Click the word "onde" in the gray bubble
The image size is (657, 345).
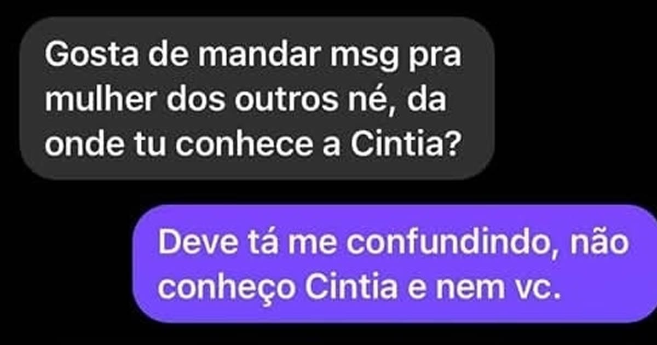(x=77, y=146)
